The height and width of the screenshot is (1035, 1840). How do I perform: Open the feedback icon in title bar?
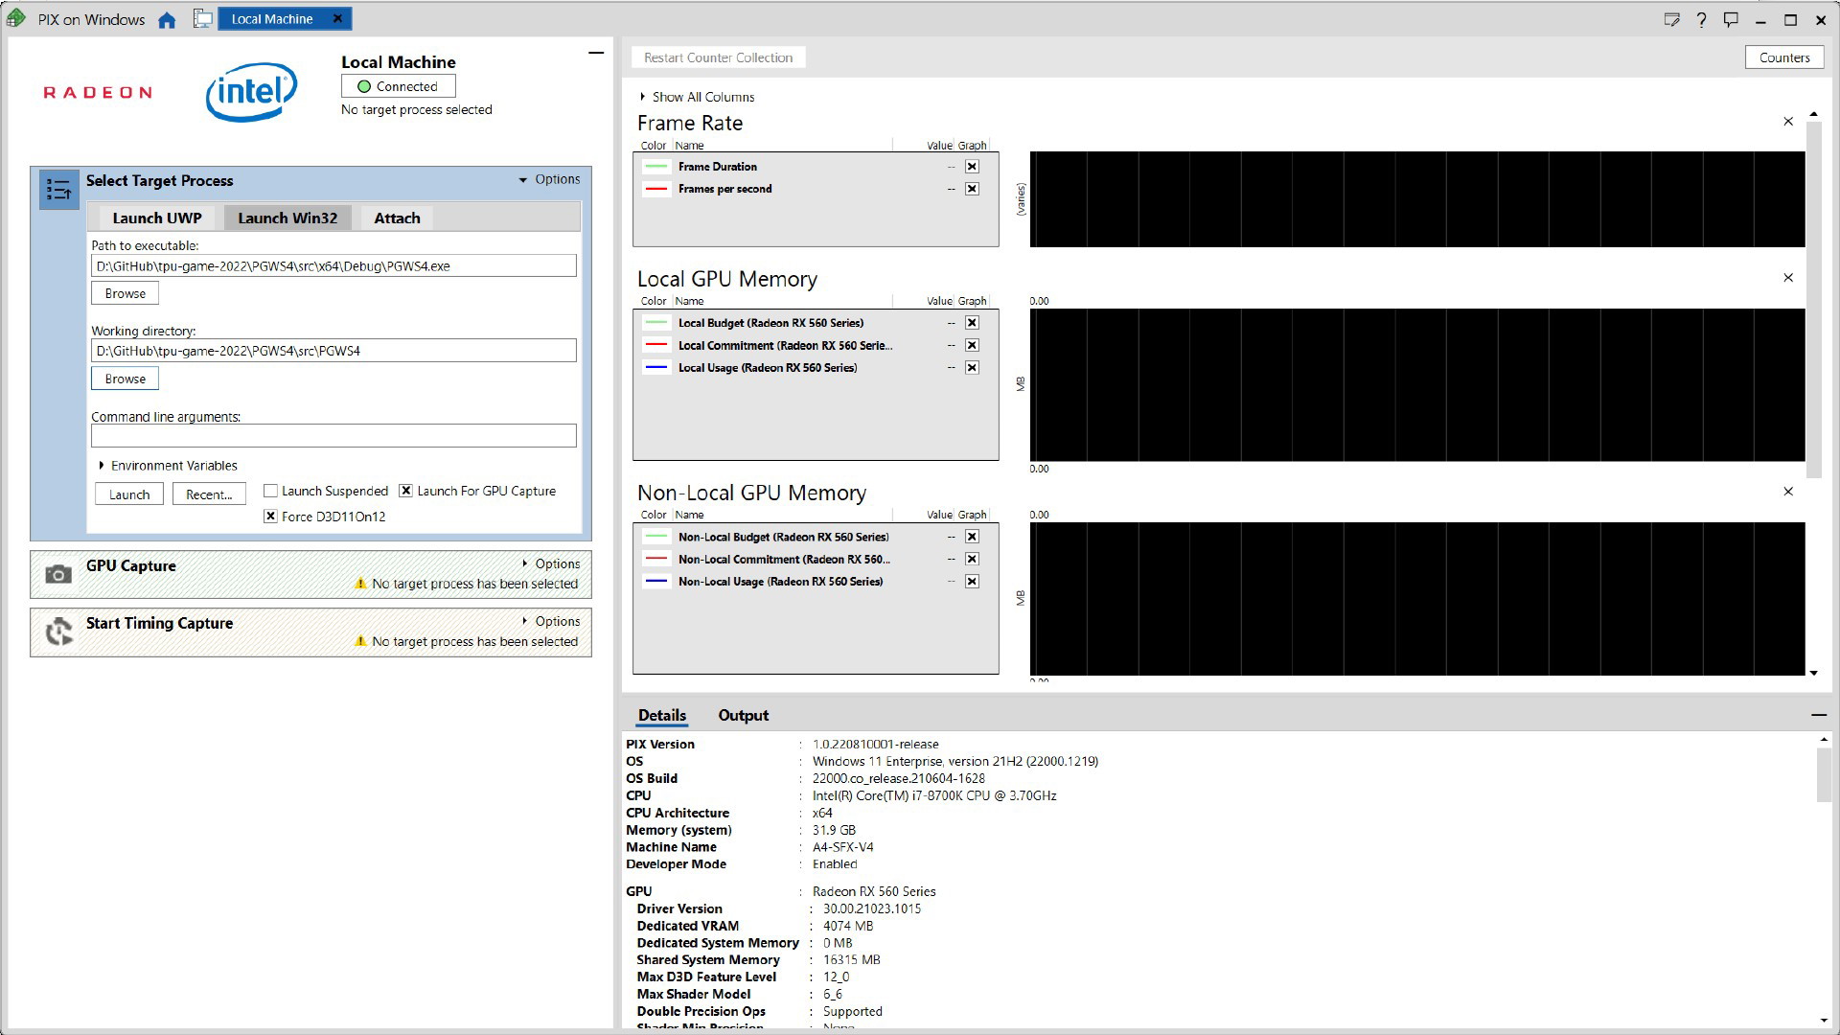point(1731,19)
